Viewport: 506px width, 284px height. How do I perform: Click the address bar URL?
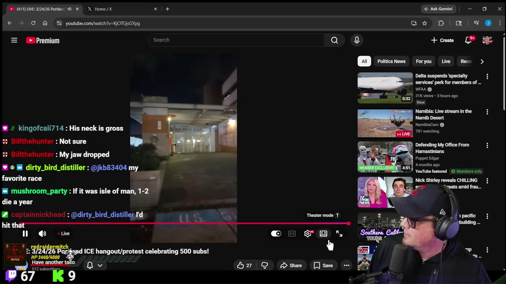[x=103, y=23]
